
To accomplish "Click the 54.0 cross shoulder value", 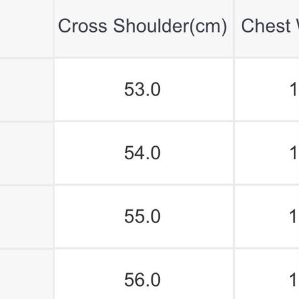I will coord(142,153).
